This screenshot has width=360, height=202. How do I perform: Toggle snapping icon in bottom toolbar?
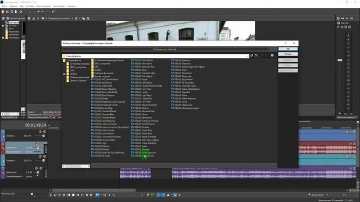pyautogui.click(x=159, y=195)
